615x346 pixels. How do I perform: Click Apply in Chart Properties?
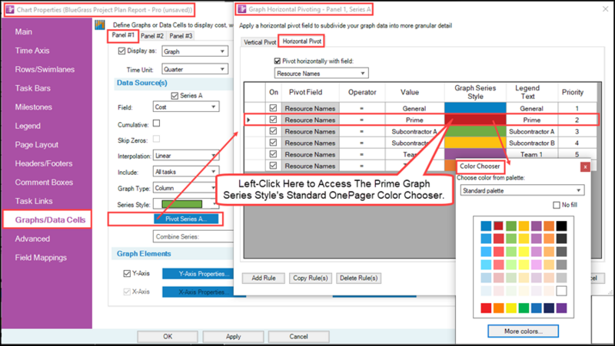233,336
